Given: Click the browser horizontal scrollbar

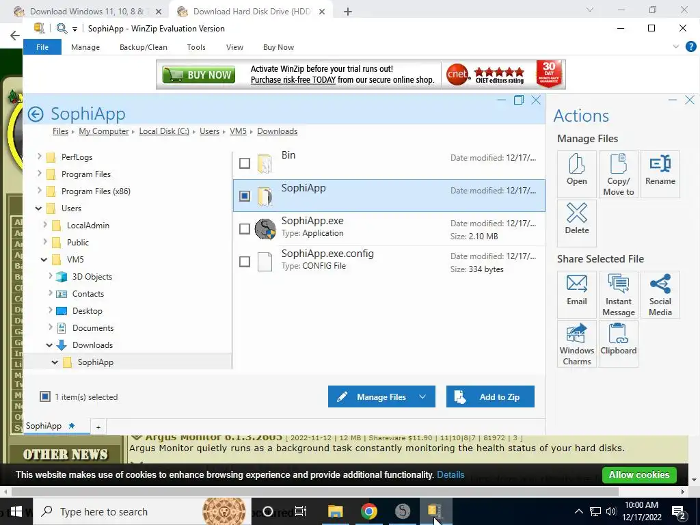Looking at the screenshot, I should coord(314,492).
